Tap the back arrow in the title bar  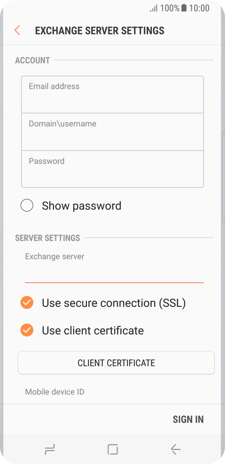17,30
